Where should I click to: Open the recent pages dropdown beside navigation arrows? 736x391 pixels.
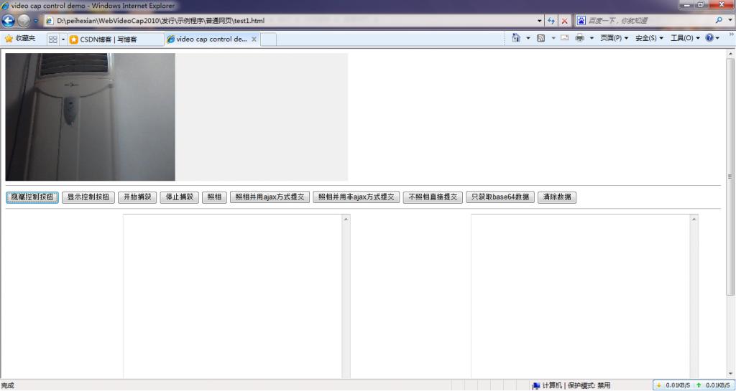(x=36, y=21)
